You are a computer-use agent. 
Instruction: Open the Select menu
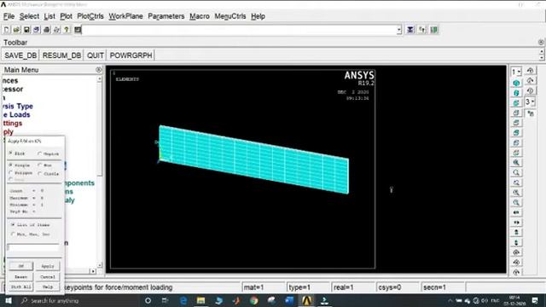[29, 16]
